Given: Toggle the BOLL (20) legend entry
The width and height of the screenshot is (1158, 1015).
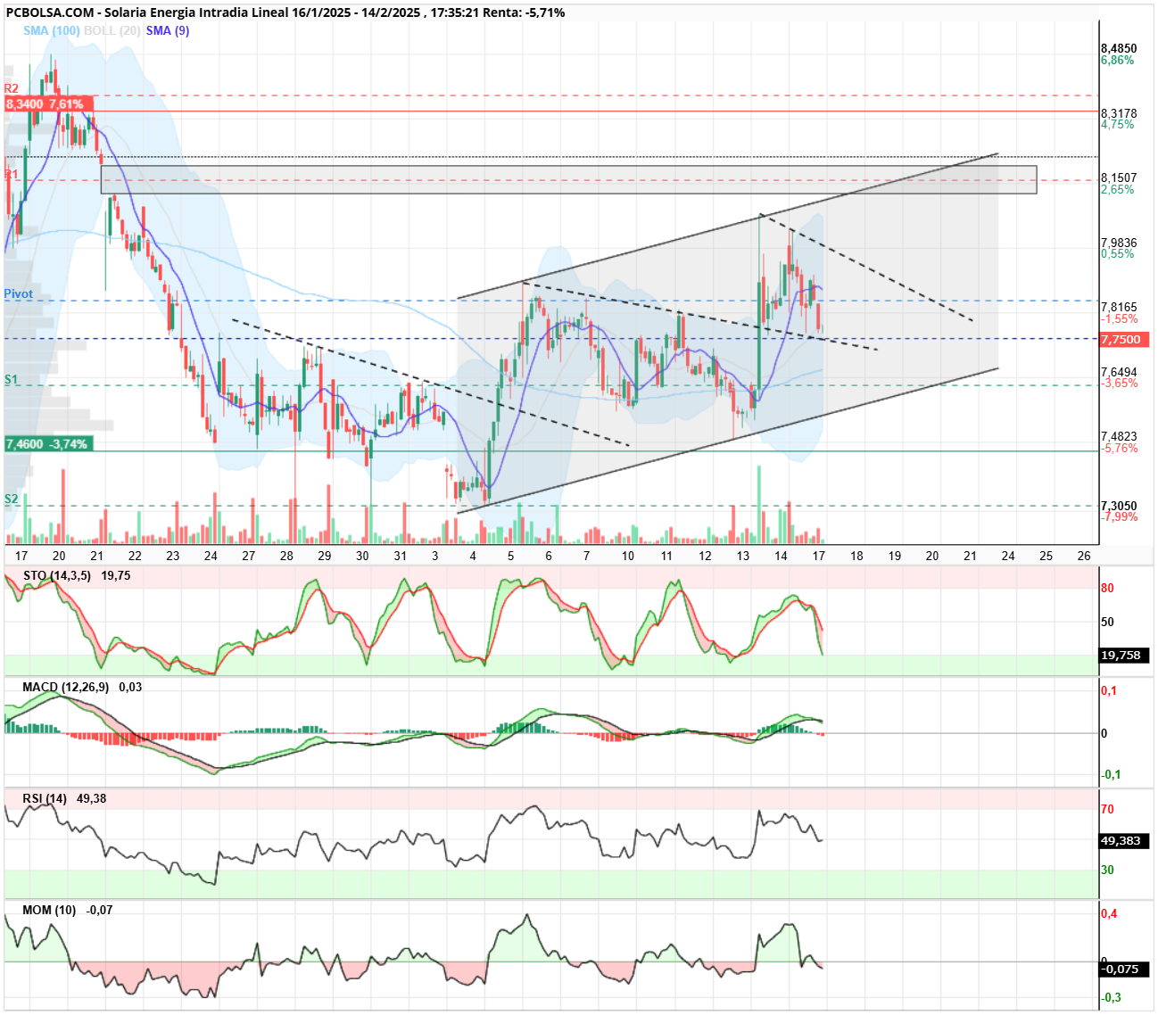Looking at the screenshot, I should point(112,30).
